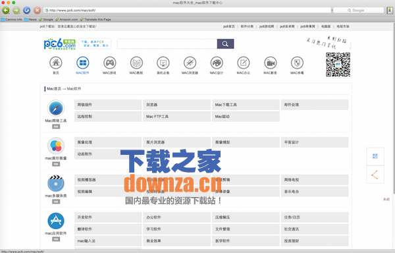Open the MAC浏览器 compass icon
This screenshot has height=253, width=395.
(x=190, y=63)
